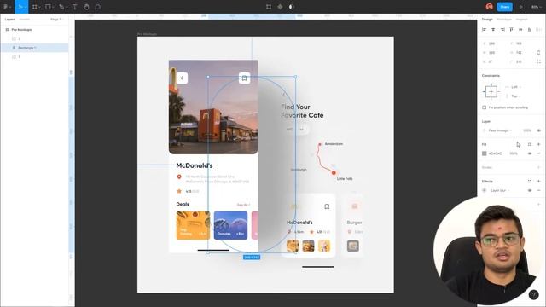Switch to the Design tab

coord(487,20)
